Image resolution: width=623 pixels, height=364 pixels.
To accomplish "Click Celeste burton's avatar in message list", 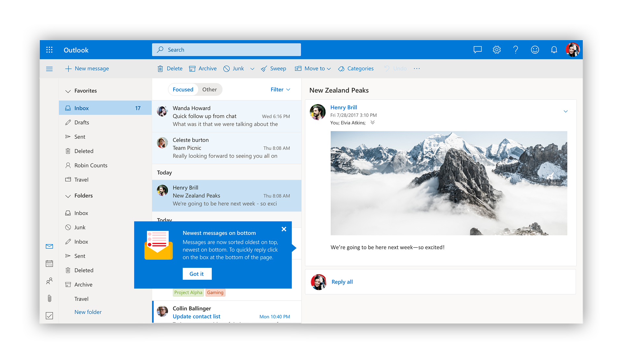I will click(162, 143).
